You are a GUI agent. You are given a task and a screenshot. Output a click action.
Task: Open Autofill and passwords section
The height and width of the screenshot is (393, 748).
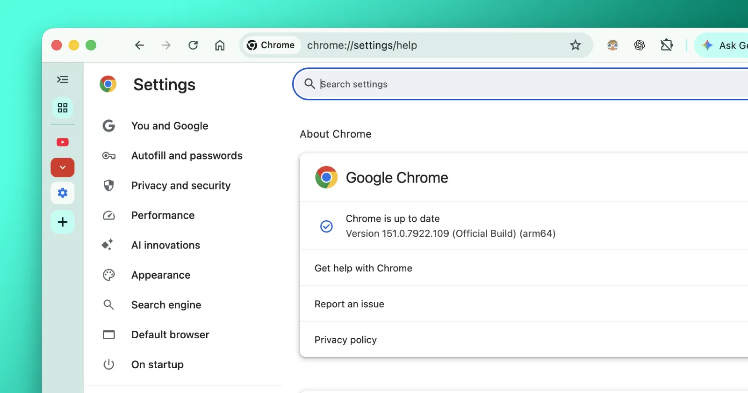pos(187,156)
